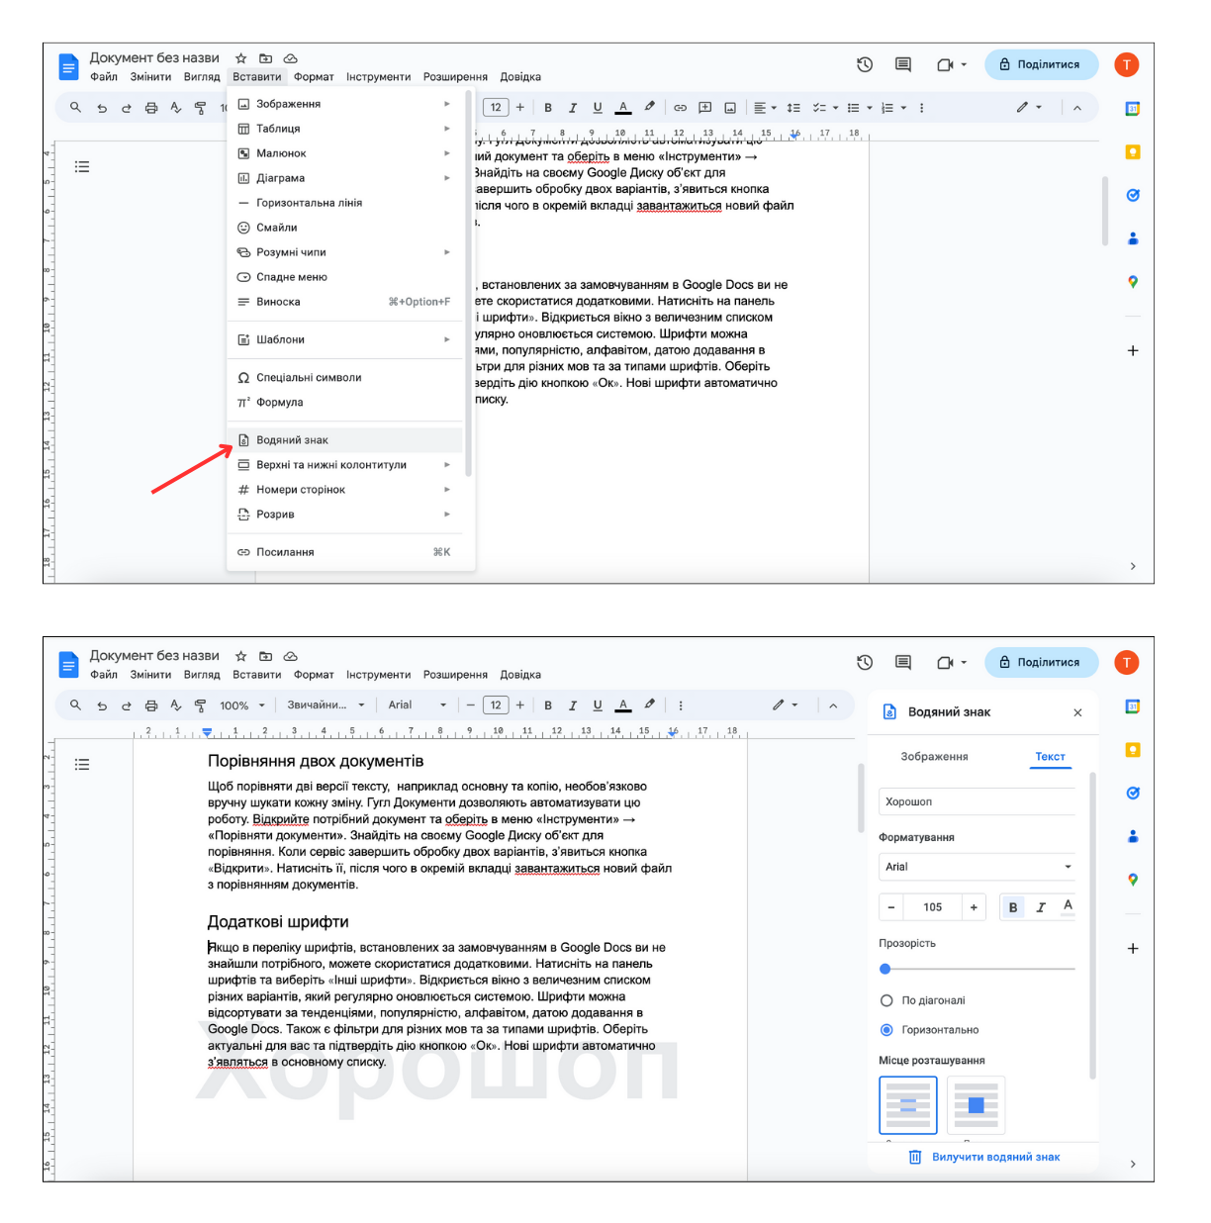
Task: Increase watermark font size with plus
Action: [974, 906]
